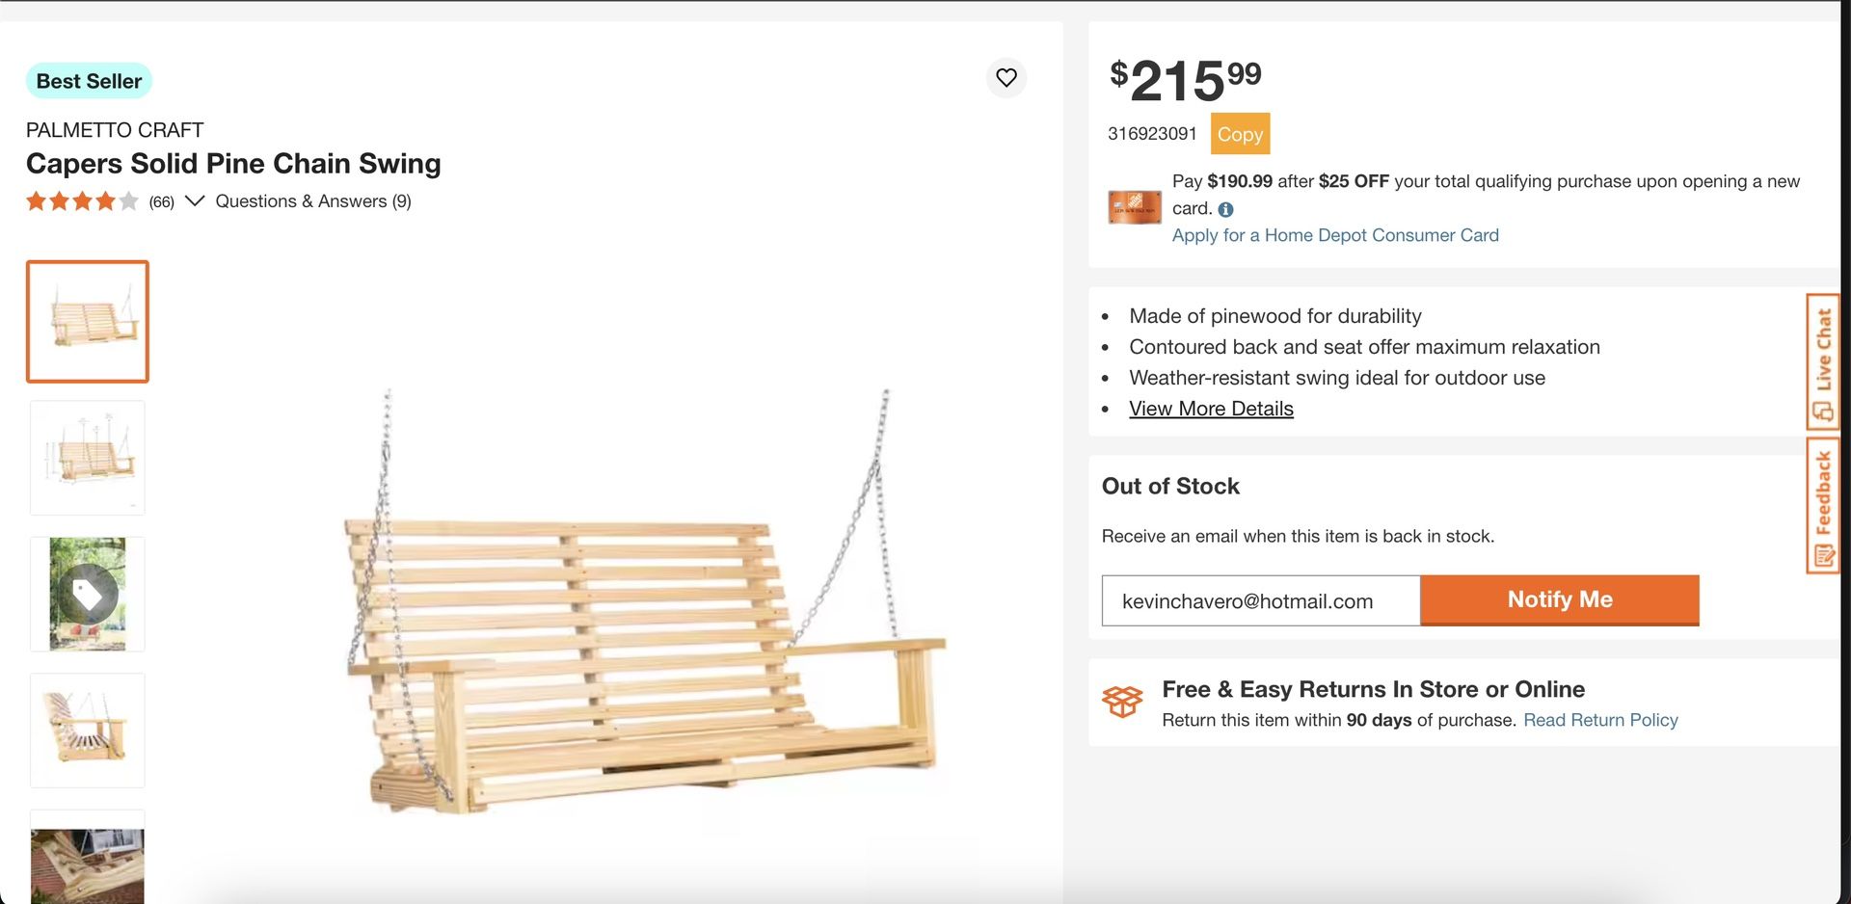Jump to Questions & Answers section

(x=313, y=201)
